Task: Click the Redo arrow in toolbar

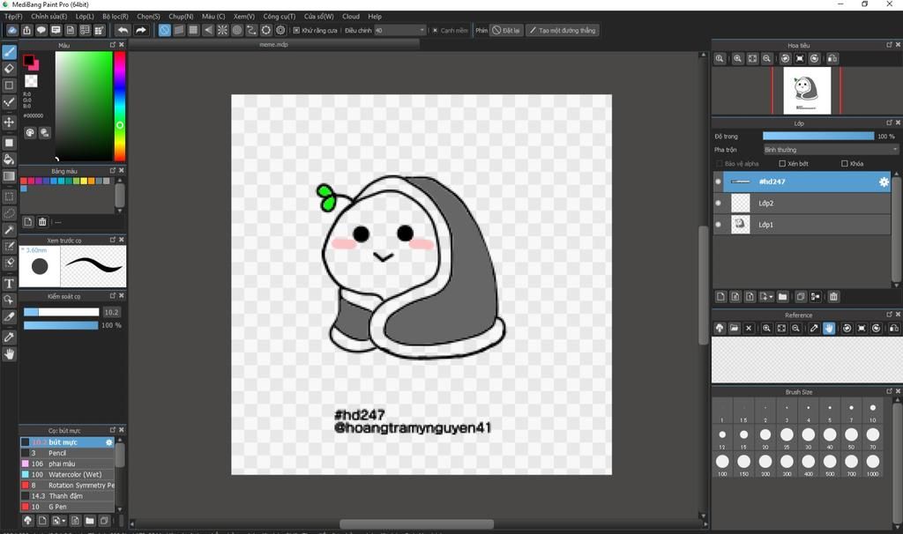Action: pos(140,30)
